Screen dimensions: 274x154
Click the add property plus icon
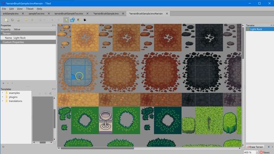pos(3,83)
